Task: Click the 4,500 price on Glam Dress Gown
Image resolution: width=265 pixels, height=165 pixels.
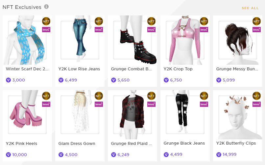Action: [71, 154]
